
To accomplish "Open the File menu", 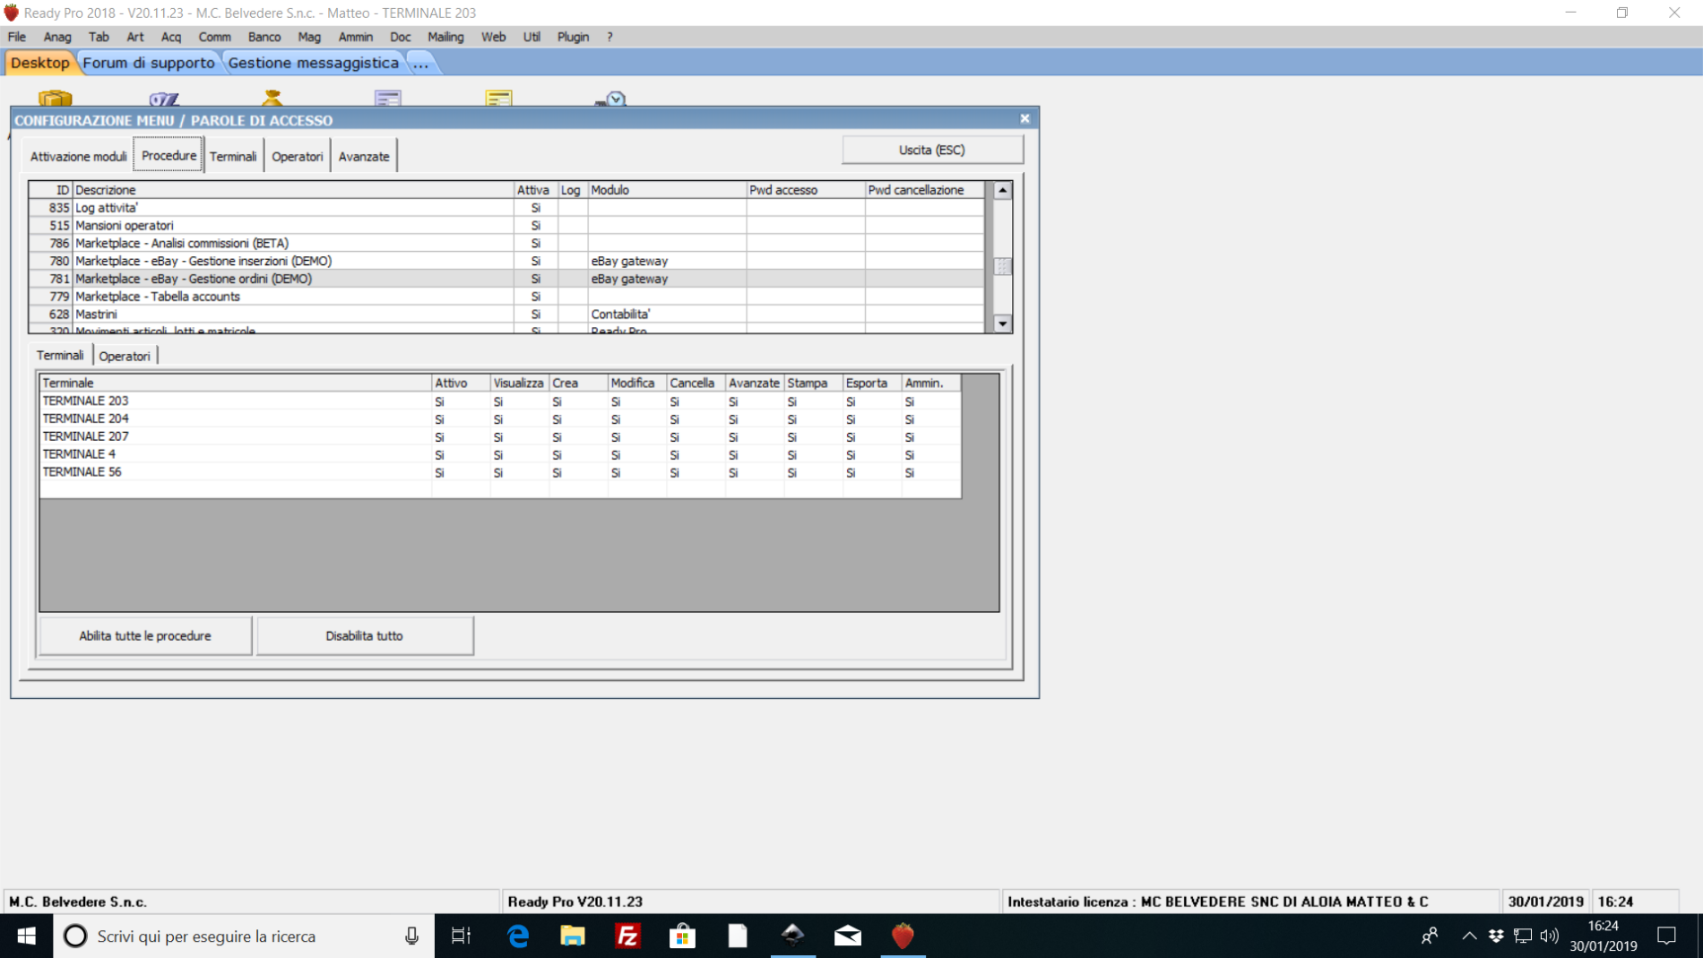I will [x=17, y=37].
